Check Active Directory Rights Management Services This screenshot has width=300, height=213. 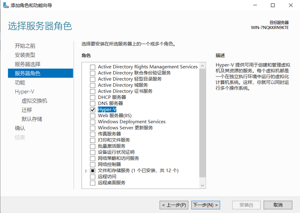[x=93, y=67]
